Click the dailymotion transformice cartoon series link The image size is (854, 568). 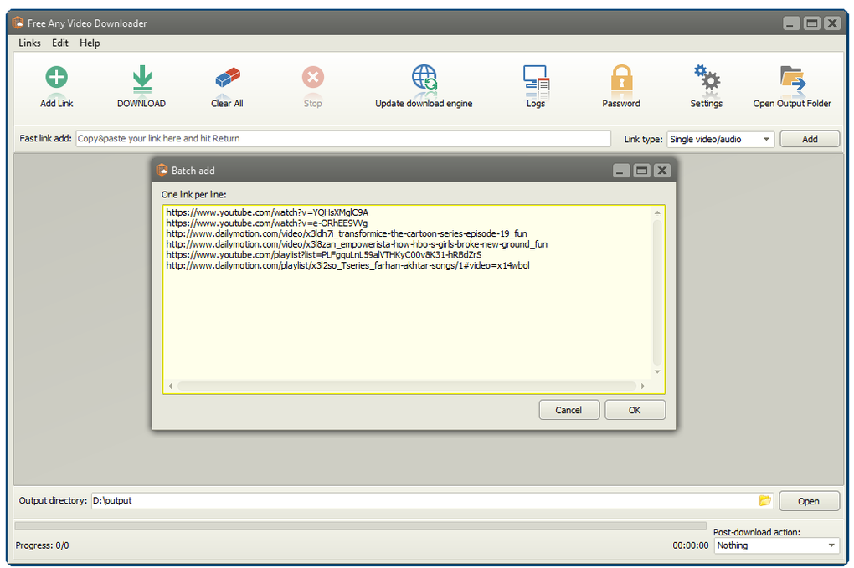click(x=347, y=233)
